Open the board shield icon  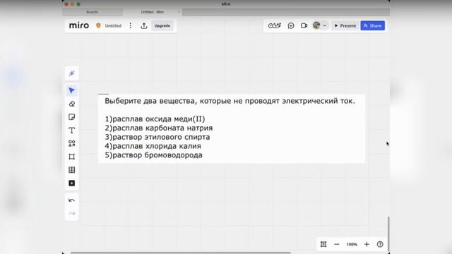click(x=98, y=25)
